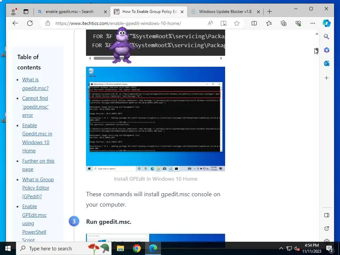Open the Further on this page link
Image resolution: width=340 pixels, height=255 pixels.
38,165
